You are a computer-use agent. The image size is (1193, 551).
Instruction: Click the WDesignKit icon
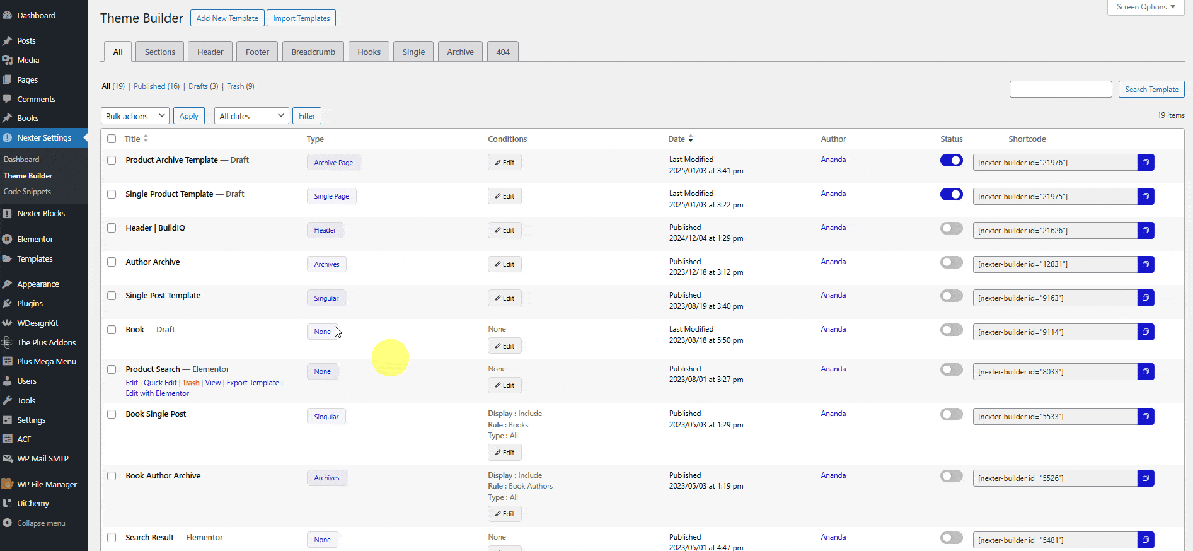(x=8, y=323)
